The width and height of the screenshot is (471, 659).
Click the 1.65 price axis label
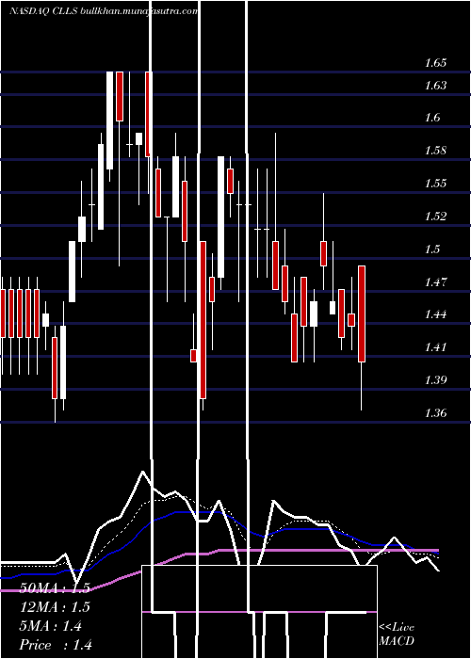coord(435,63)
